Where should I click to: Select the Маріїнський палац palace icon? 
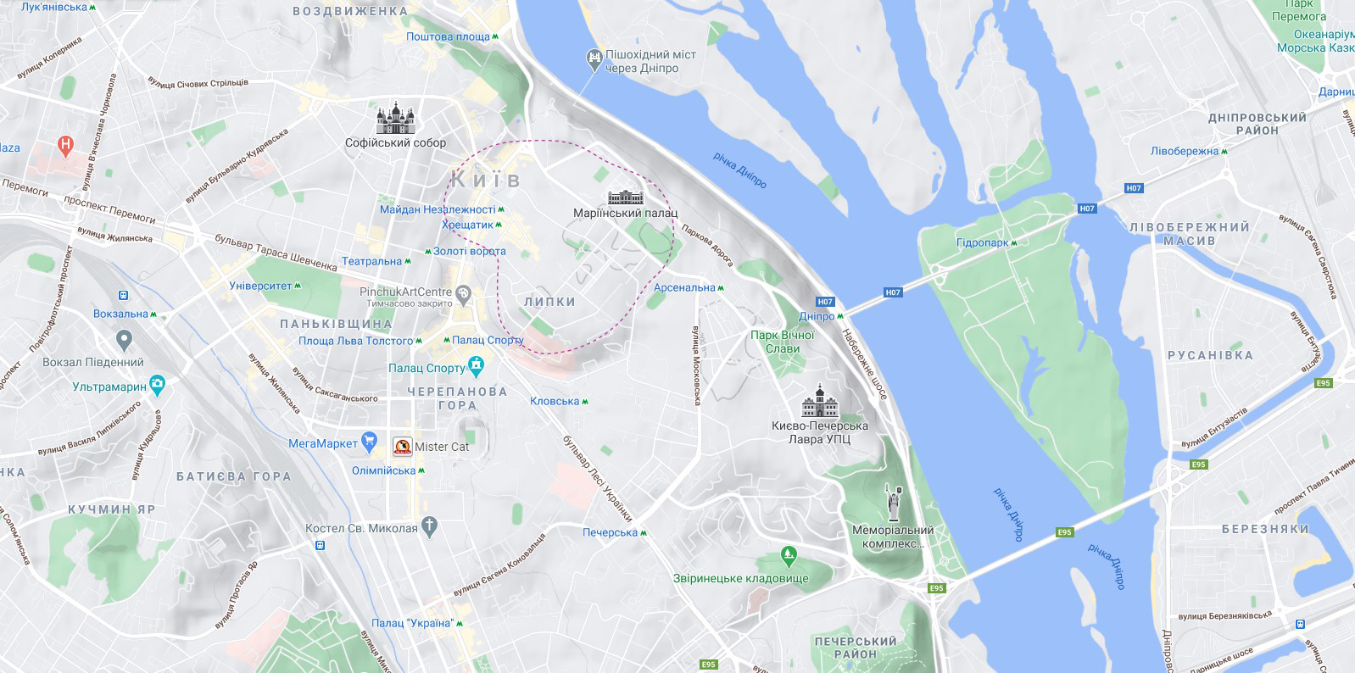click(x=625, y=197)
